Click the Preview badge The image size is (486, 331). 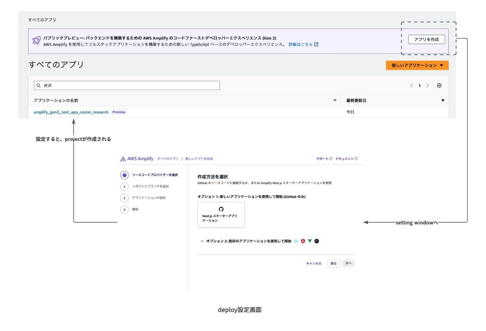point(119,112)
